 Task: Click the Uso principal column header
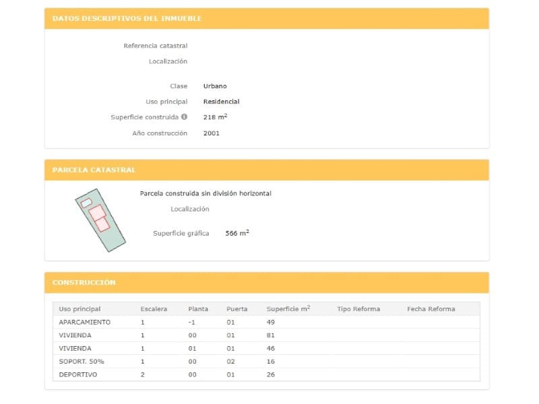click(x=80, y=309)
